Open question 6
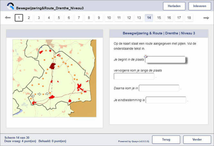This screenshot has width=214, height=146. click(69, 18)
